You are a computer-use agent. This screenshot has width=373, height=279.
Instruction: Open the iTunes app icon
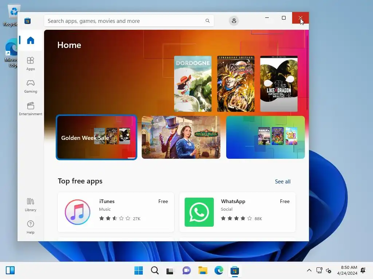[78, 212]
